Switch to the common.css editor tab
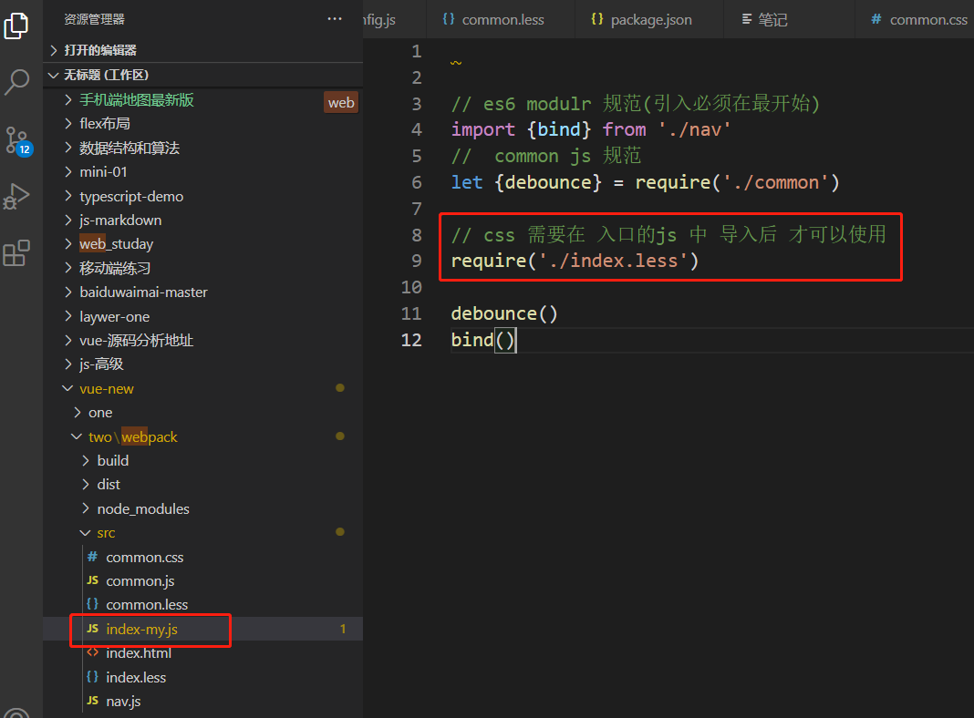This screenshot has width=974, height=718. (x=915, y=19)
